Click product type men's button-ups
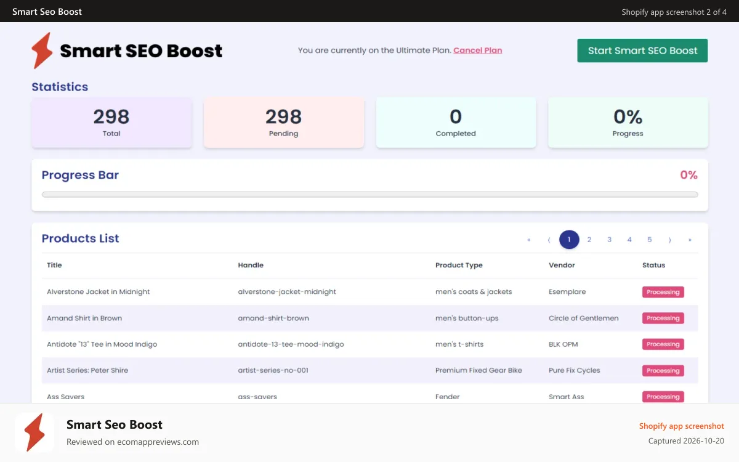 (467, 318)
